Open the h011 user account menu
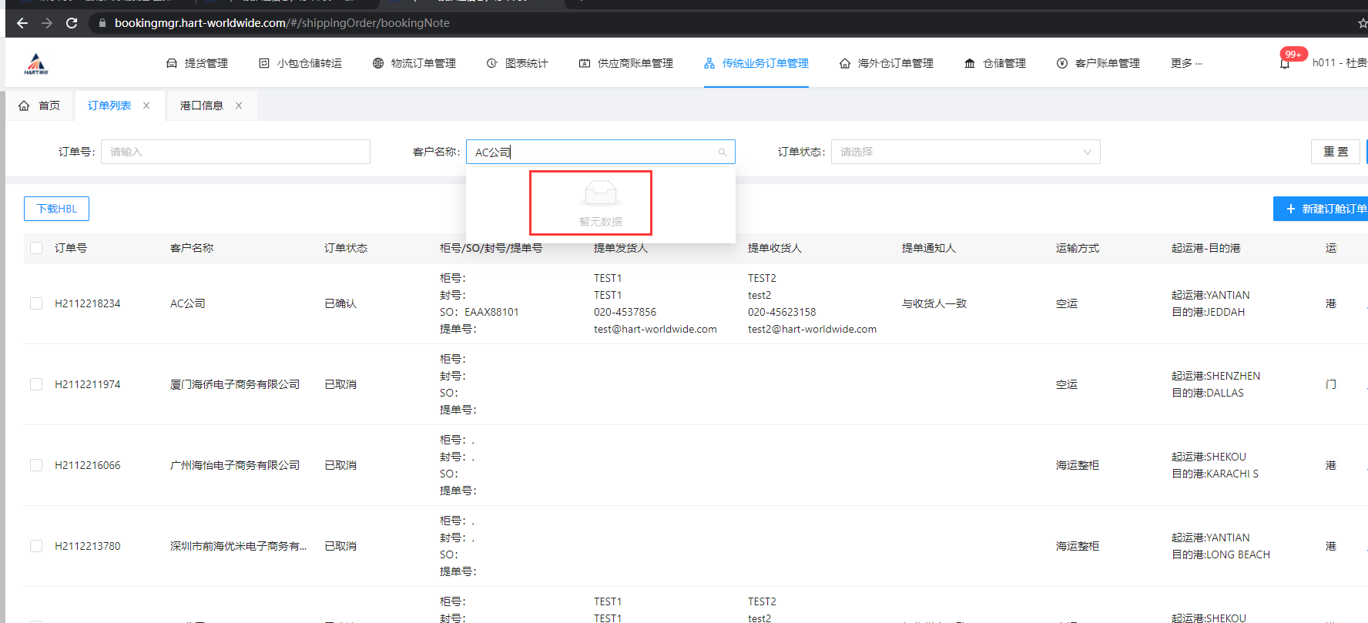The height and width of the screenshot is (623, 1368). pos(1339,63)
